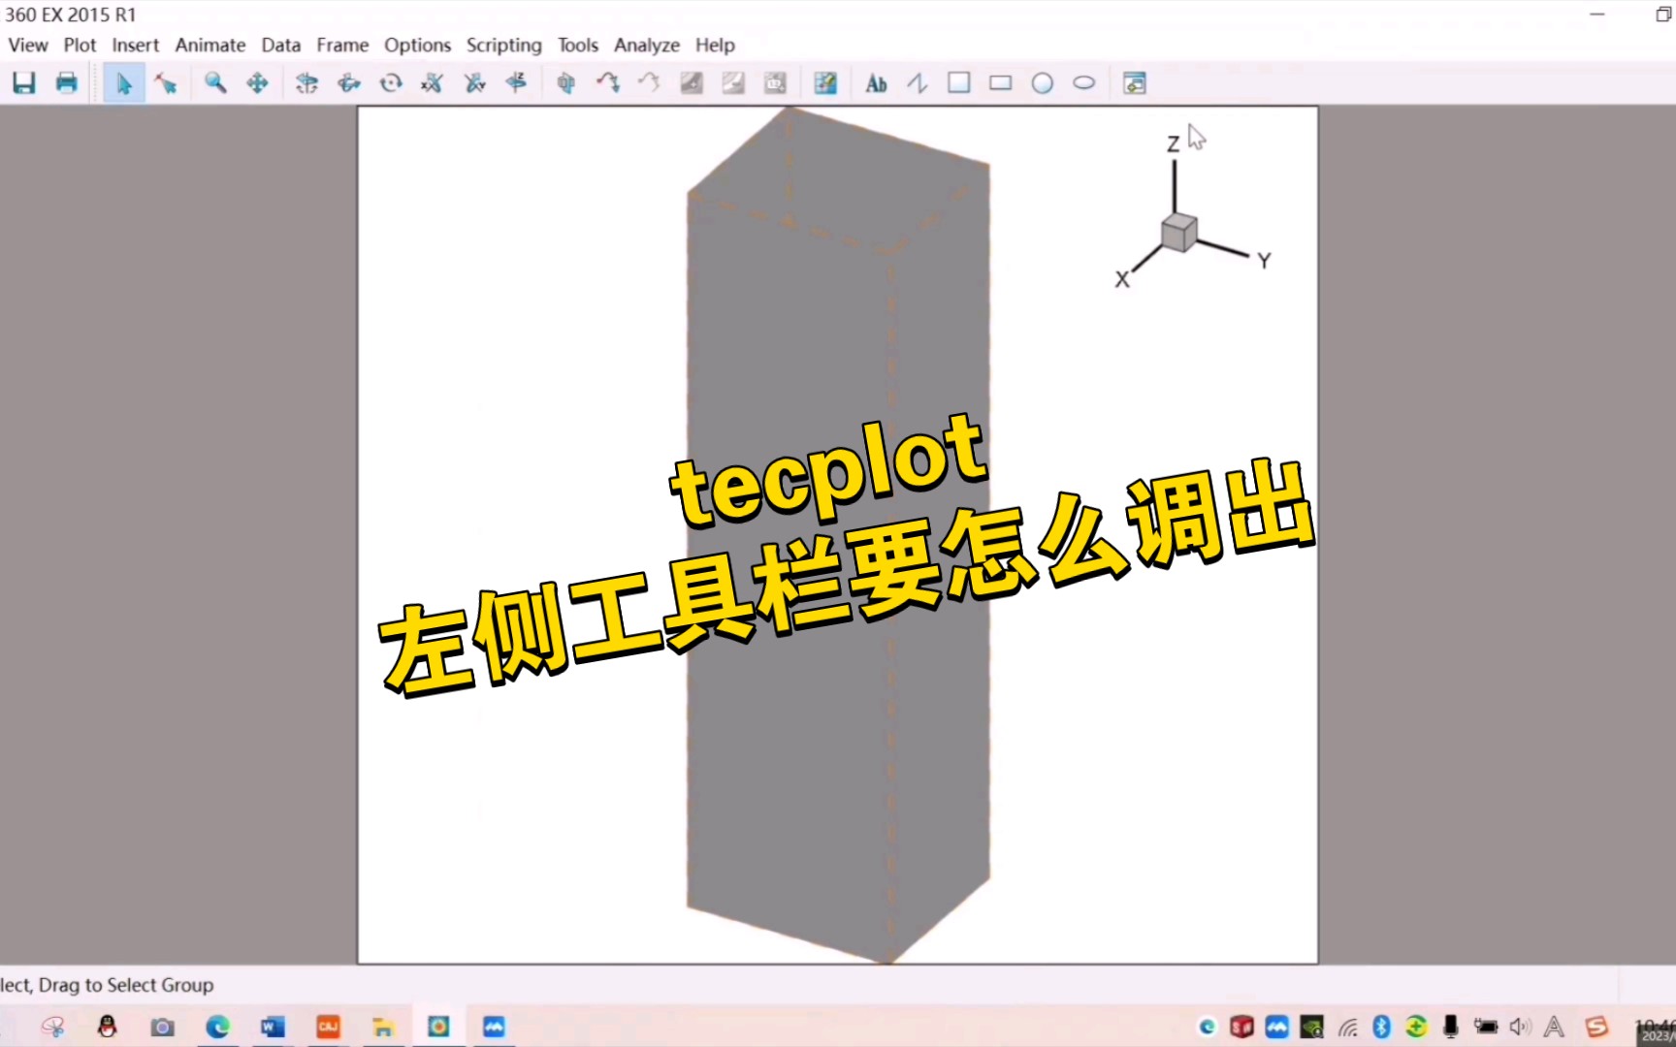The width and height of the screenshot is (1676, 1047).
Task: Select the X-axis rotate tool
Action: [433, 83]
